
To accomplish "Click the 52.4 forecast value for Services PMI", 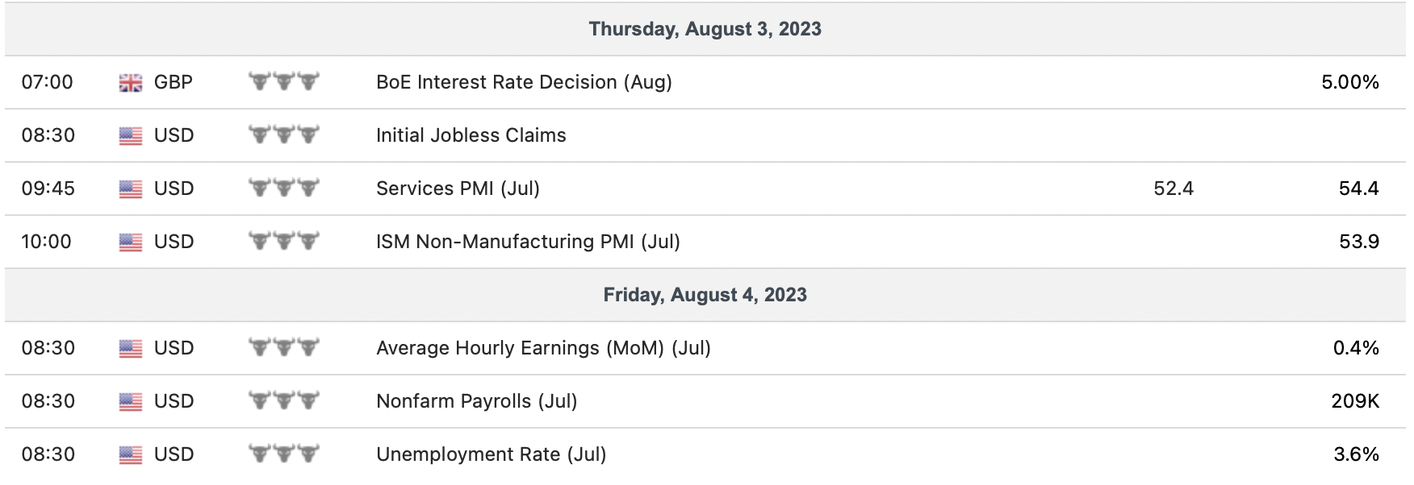I will (1173, 189).
